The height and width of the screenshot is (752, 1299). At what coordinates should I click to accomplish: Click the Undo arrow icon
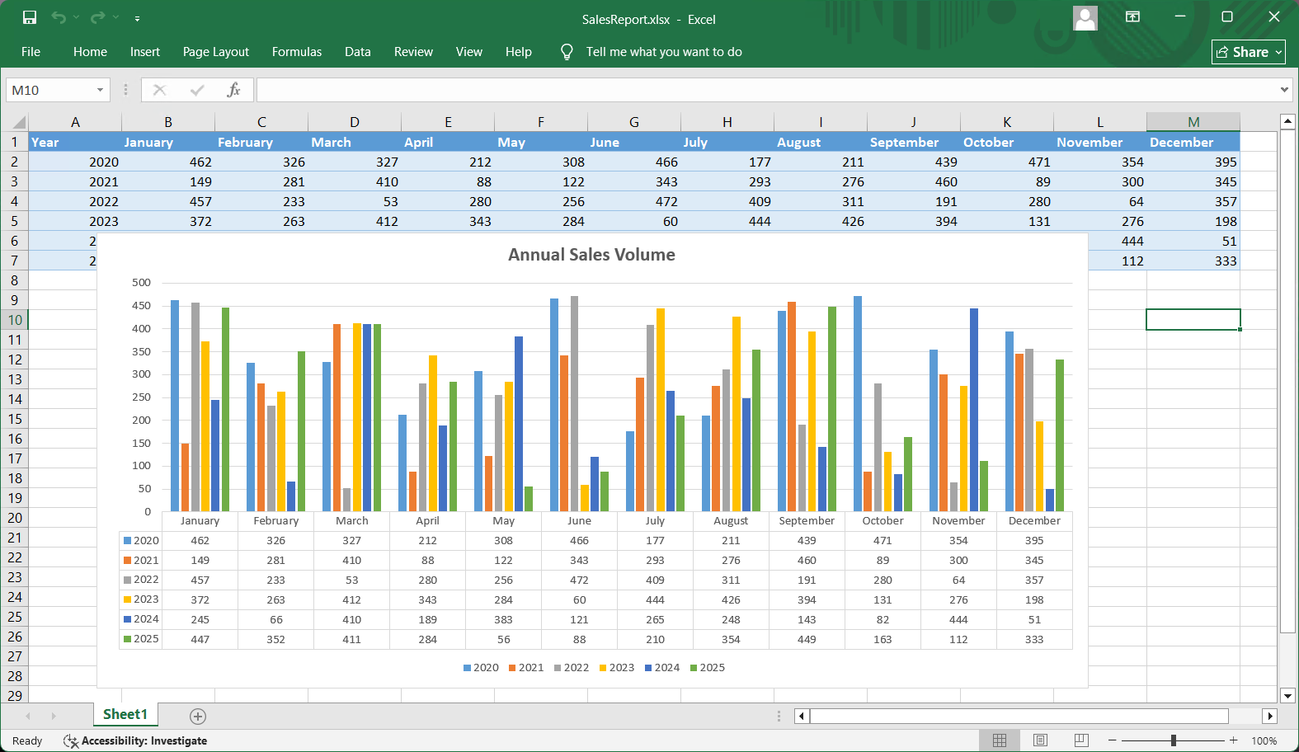point(59,17)
